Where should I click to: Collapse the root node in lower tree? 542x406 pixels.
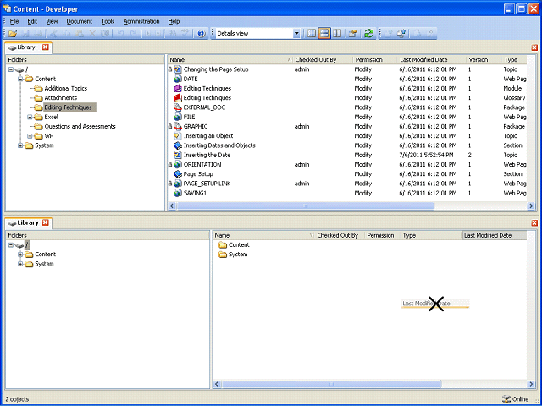11,245
